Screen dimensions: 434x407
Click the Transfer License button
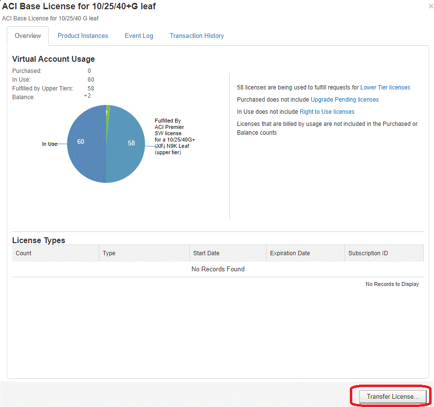(x=393, y=396)
